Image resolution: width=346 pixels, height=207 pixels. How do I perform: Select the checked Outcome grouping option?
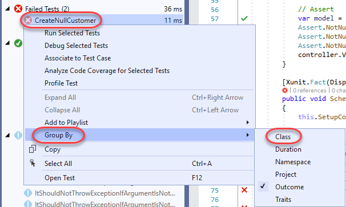[289, 187]
